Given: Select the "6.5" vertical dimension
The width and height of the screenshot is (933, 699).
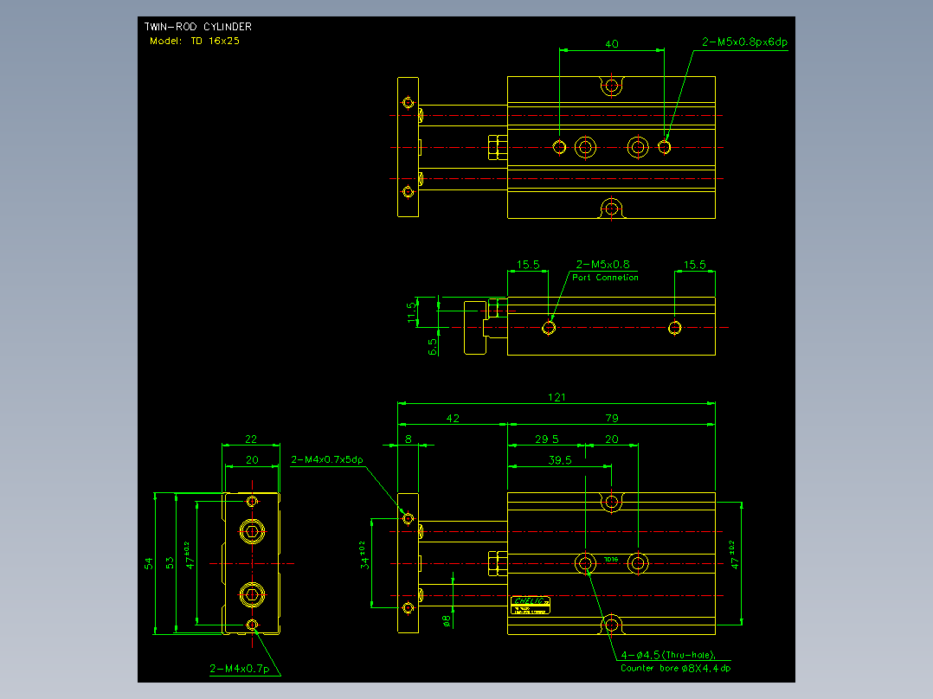Looking at the screenshot, I should (x=433, y=347).
